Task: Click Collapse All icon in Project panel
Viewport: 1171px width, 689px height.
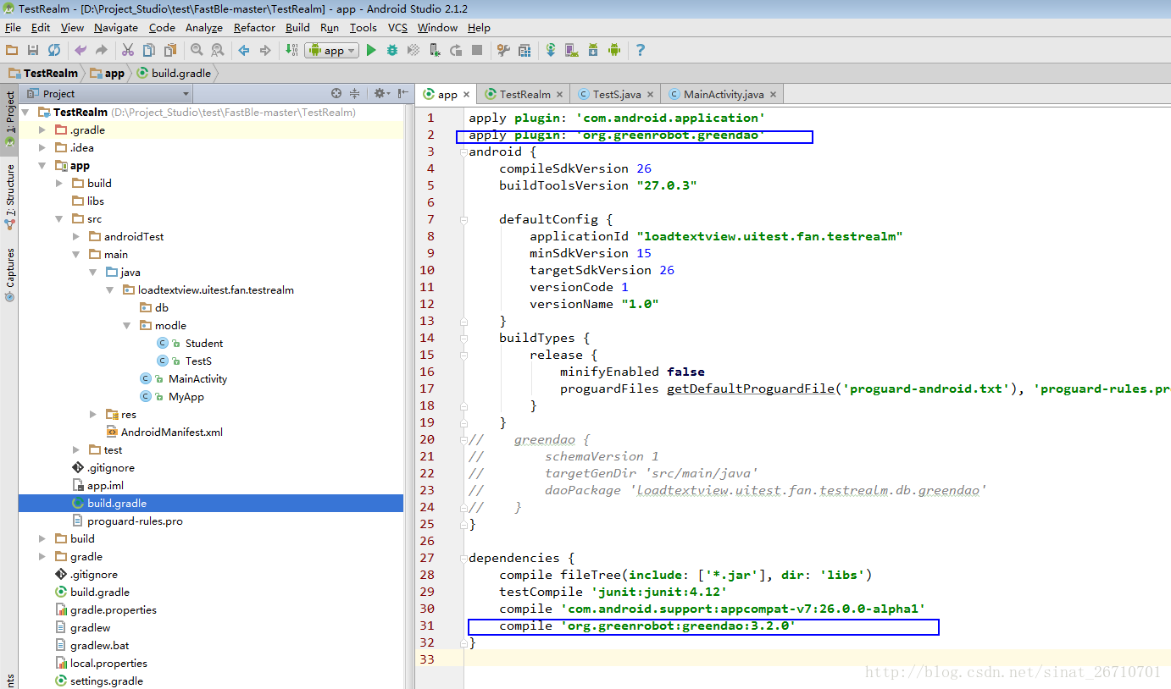Action: click(x=355, y=94)
